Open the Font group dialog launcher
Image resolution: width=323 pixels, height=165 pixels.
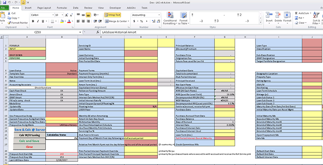(73, 27)
